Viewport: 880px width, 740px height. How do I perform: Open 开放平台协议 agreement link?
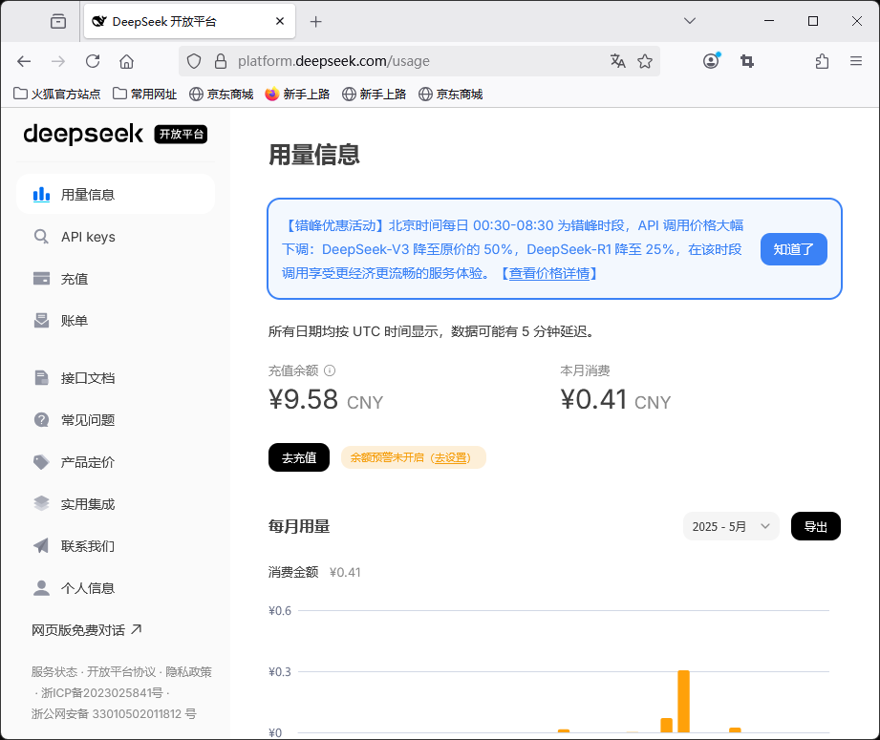click(121, 671)
